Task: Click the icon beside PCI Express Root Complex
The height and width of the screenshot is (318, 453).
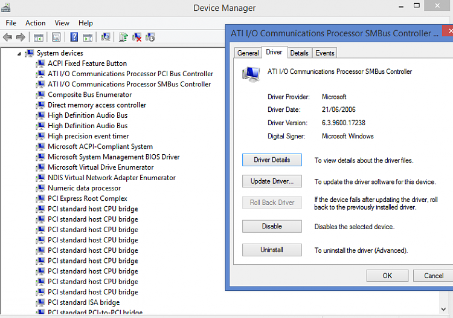Action: [x=40, y=199]
